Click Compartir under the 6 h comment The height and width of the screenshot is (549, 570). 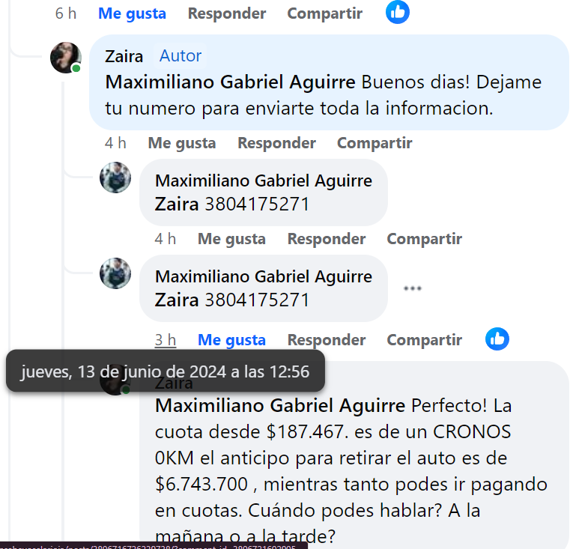[x=324, y=13]
